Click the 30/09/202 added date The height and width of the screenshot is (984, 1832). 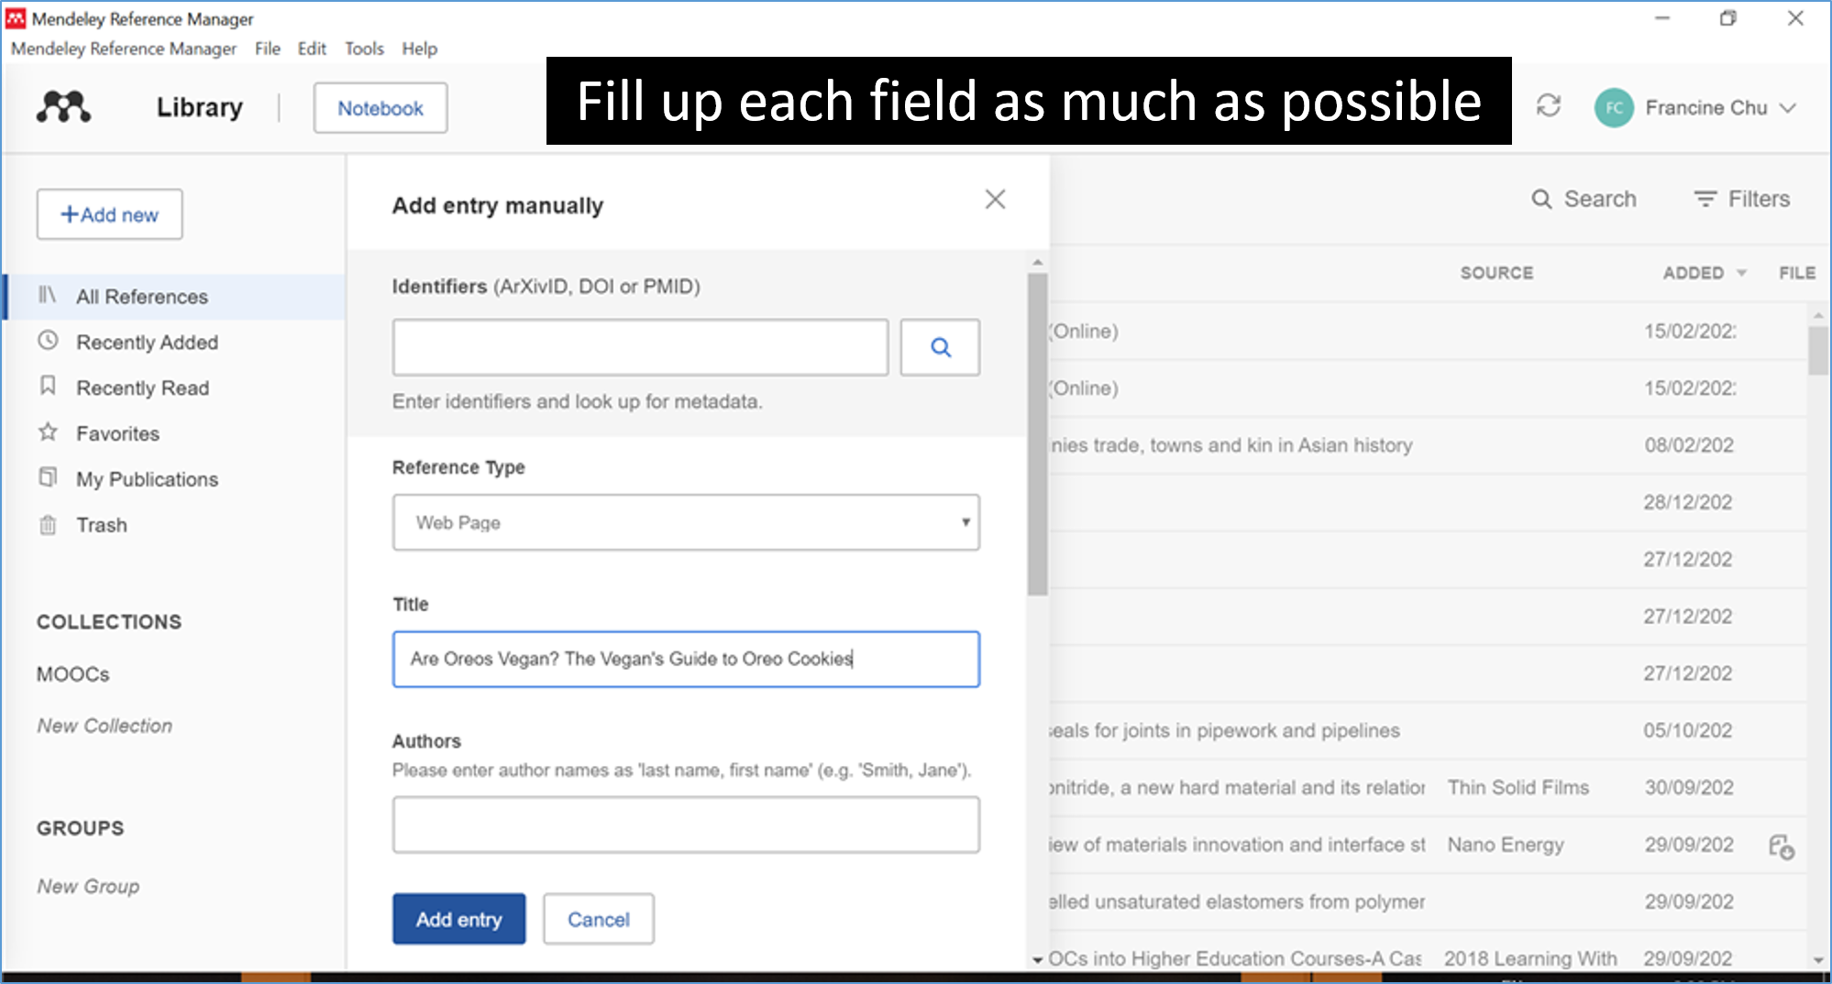point(1689,788)
